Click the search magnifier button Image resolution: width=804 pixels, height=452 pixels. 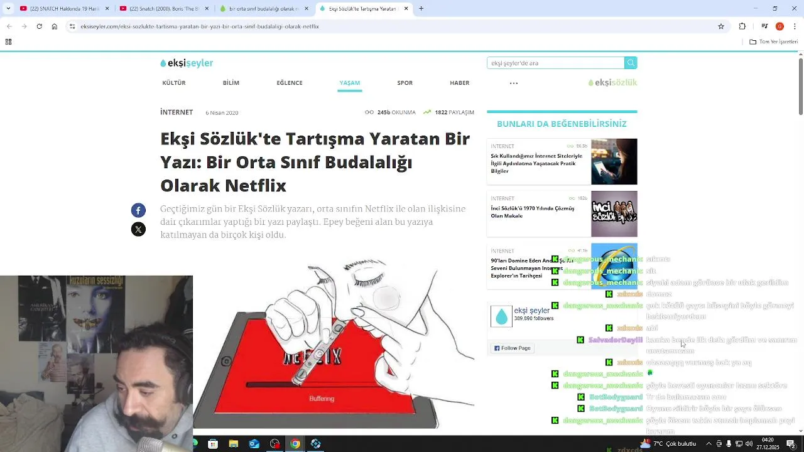click(x=631, y=63)
